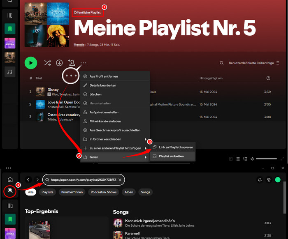
Task: Click the search field containing the Spotify URL
Action: coord(84,180)
